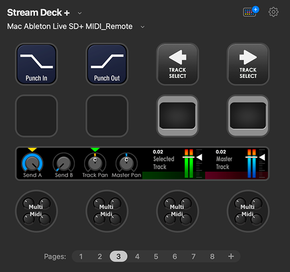Add a new page with plus button
290x272 pixels.
point(231,256)
